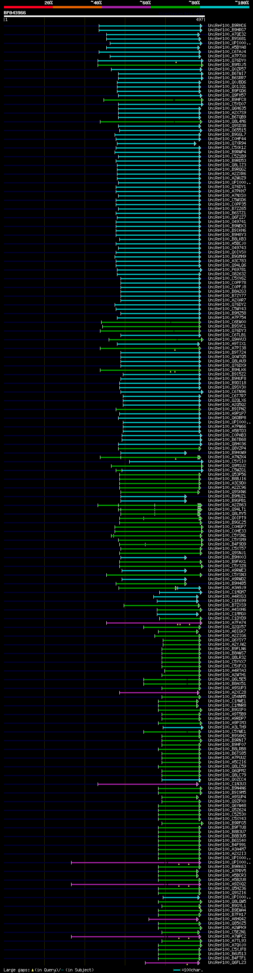
Task: Click label UniRef100_Q6H635
Action: (227, 109)
